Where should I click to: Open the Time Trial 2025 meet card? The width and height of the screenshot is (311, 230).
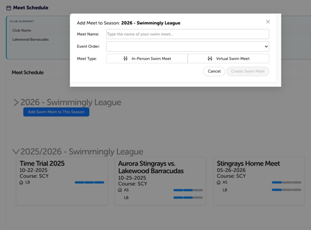click(42, 163)
